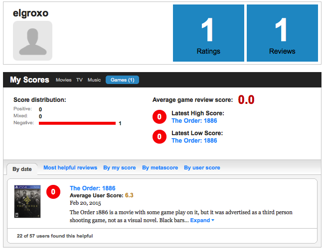The height and width of the screenshot is (248, 323).
Task: Switch My Scores to the Movies tab
Action: pyautogui.click(x=64, y=80)
